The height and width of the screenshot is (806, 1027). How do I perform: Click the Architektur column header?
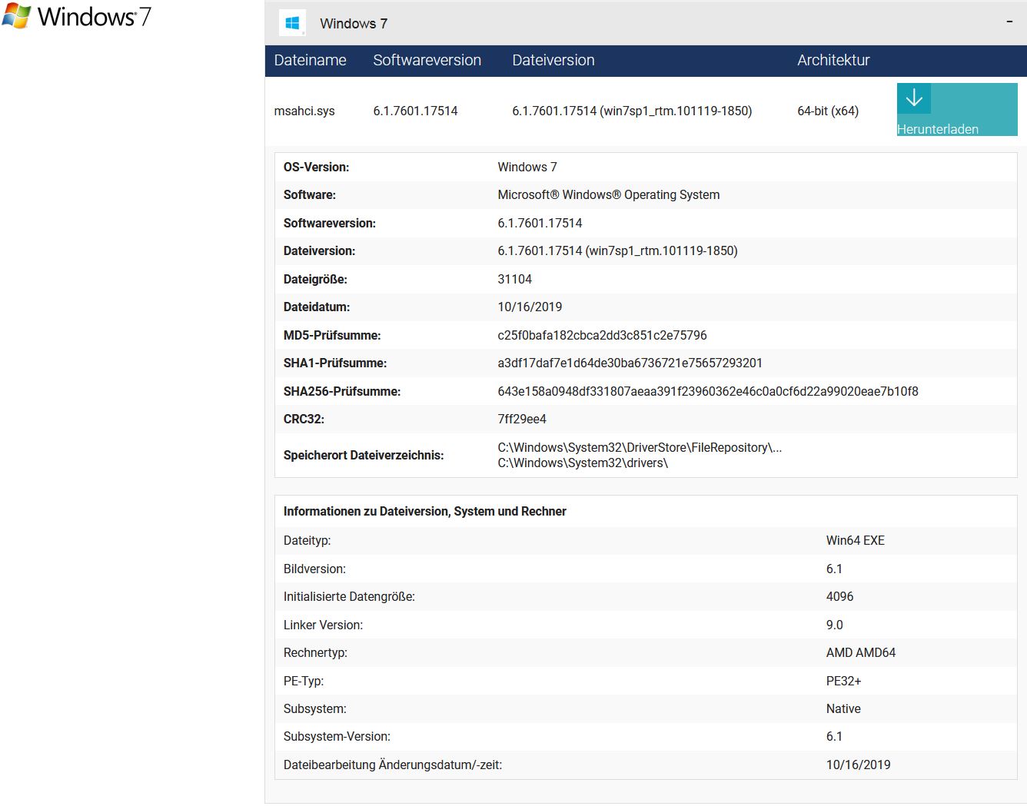pos(833,60)
